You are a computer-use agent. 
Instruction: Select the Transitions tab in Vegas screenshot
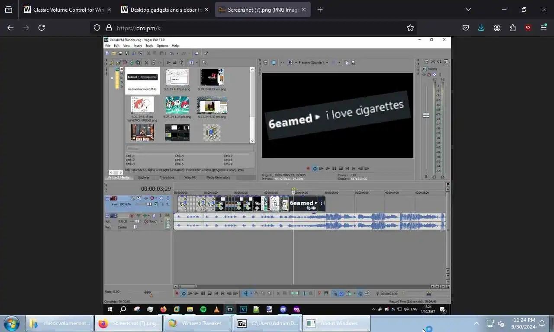click(x=167, y=177)
